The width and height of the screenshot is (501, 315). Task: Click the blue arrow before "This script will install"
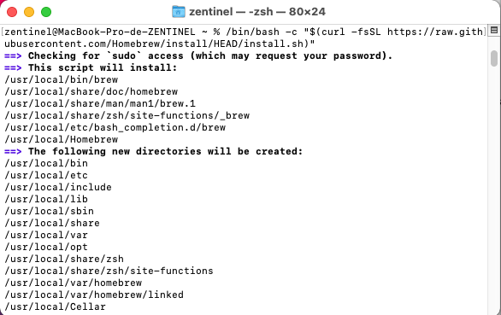coord(13,67)
